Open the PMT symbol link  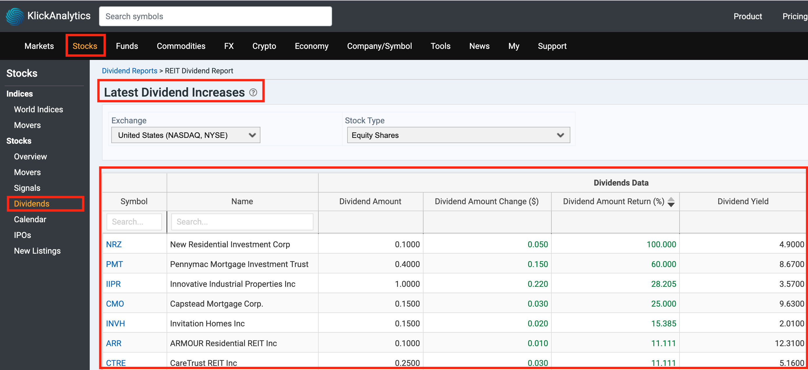[114, 264]
